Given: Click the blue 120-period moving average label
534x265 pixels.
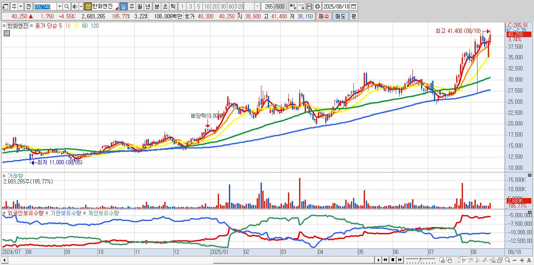Looking at the screenshot, I should (95, 26).
